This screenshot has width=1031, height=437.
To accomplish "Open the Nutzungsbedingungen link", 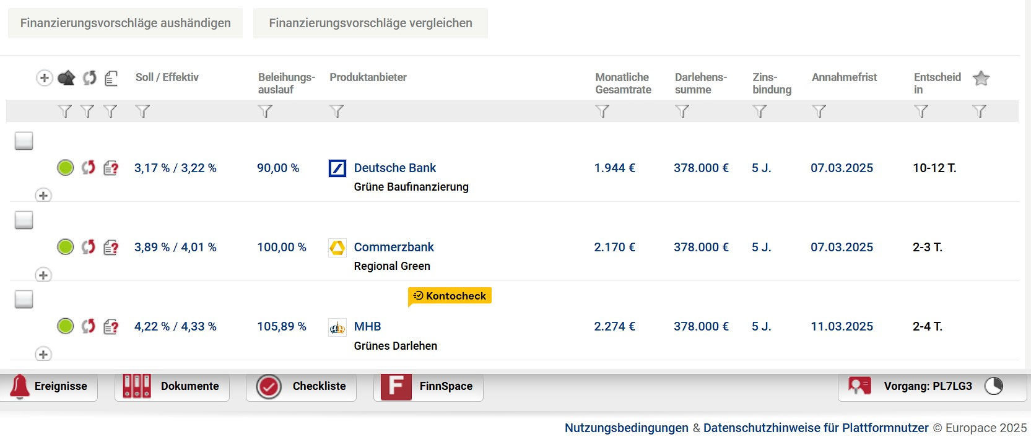I will 627,428.
